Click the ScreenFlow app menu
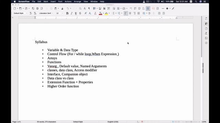 click(x=24, y=1)
